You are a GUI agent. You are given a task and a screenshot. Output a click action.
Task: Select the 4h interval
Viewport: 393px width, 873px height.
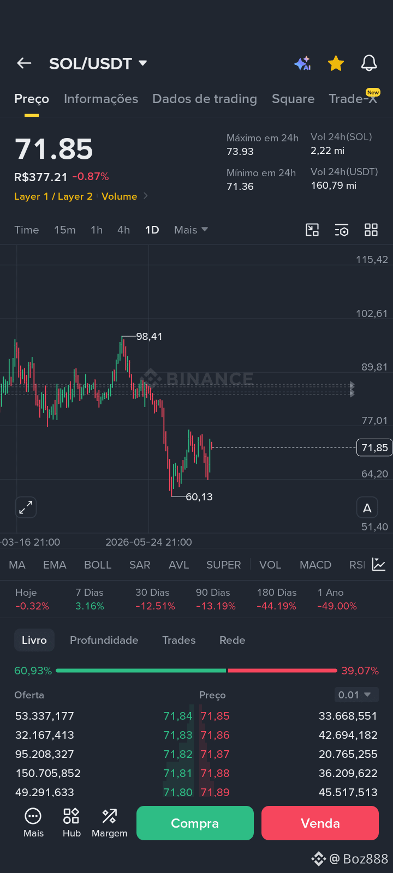tap(124, 230)
